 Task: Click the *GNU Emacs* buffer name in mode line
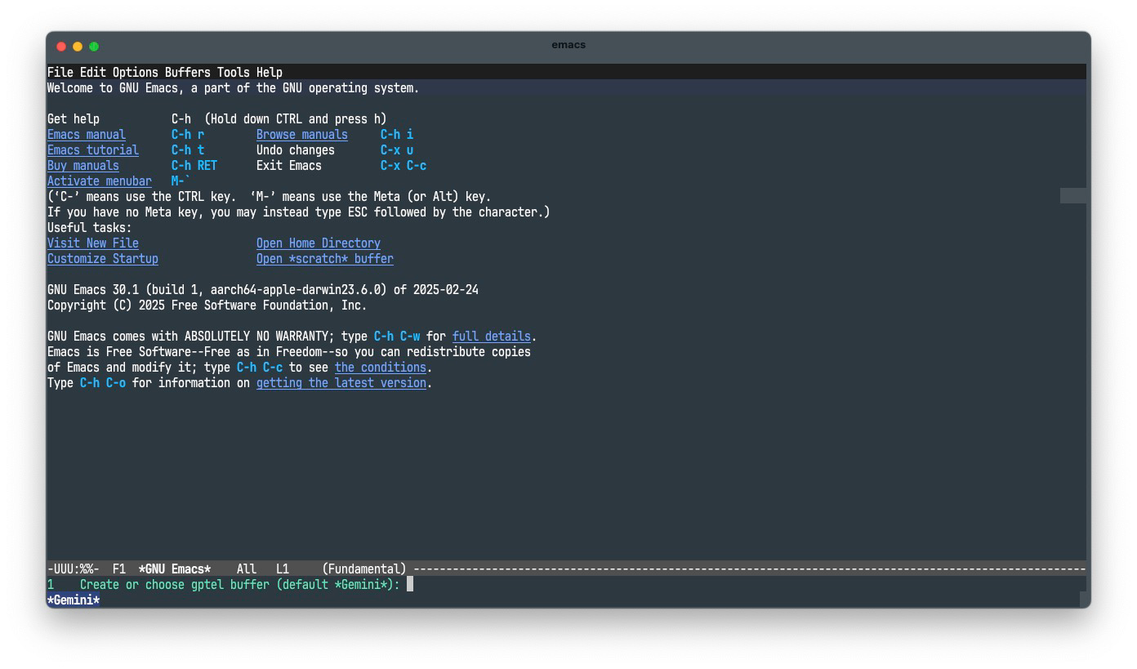[x=175, y=569]
